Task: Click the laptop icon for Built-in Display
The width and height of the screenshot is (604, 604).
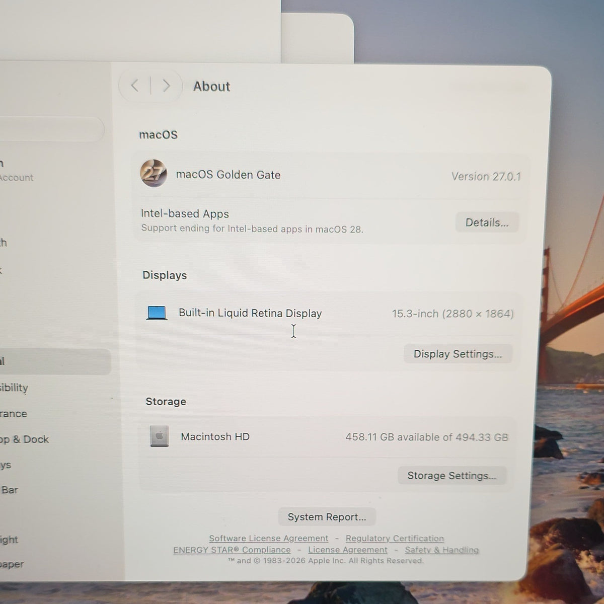Action: point(157,313)
